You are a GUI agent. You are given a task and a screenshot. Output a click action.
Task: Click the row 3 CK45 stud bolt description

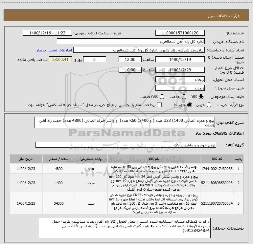tap(154, 203)
